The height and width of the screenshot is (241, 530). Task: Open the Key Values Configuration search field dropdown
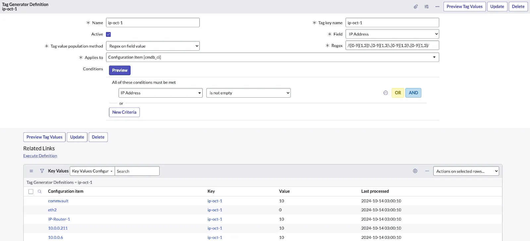click(92, 171)
